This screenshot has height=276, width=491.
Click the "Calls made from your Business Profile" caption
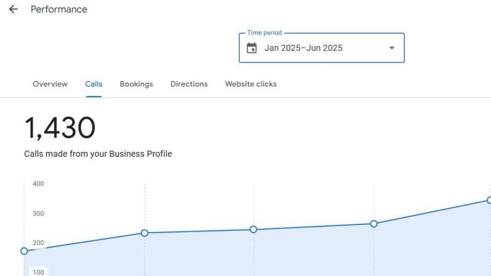(x=98, y=154)
